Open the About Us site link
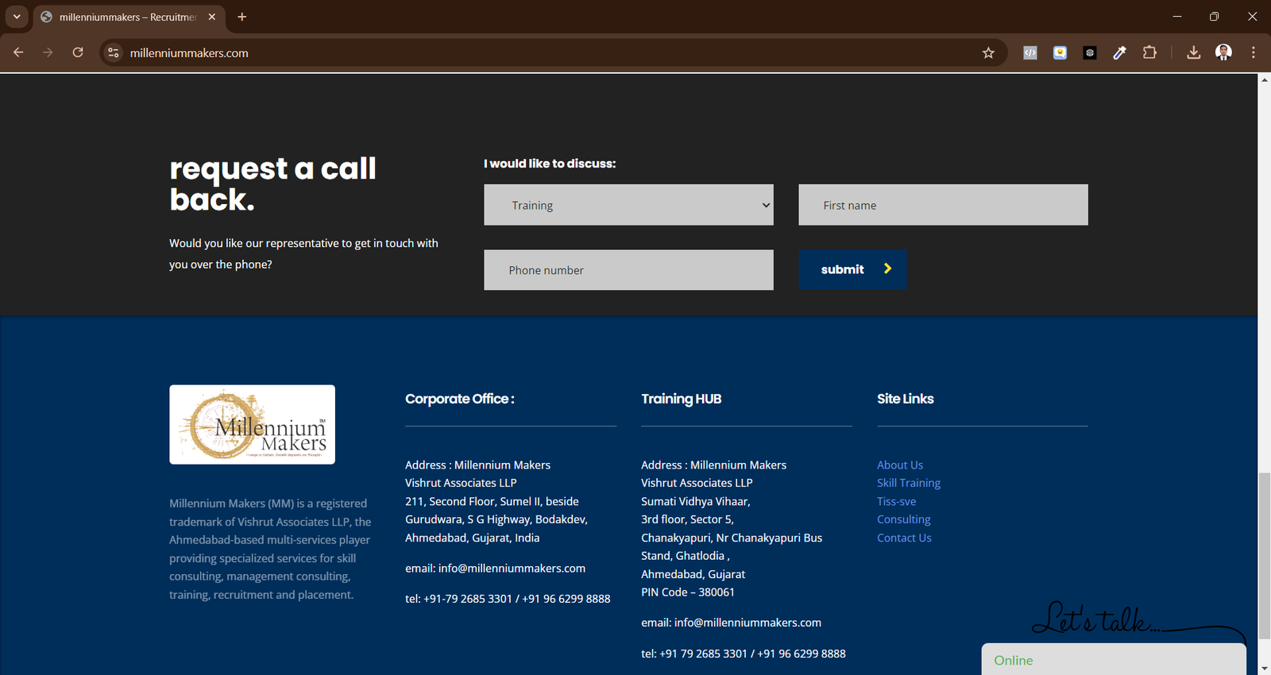 [x=900, y=465]
